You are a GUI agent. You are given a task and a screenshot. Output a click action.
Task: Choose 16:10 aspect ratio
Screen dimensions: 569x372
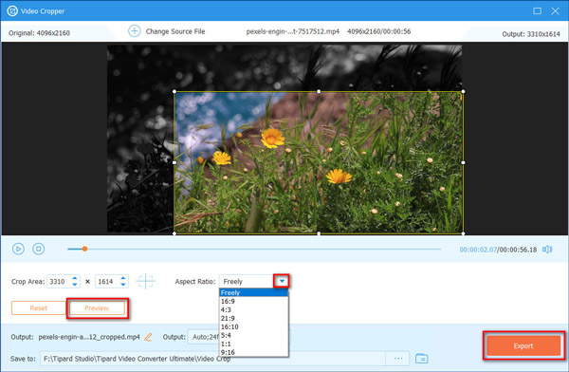click(253, 326)
